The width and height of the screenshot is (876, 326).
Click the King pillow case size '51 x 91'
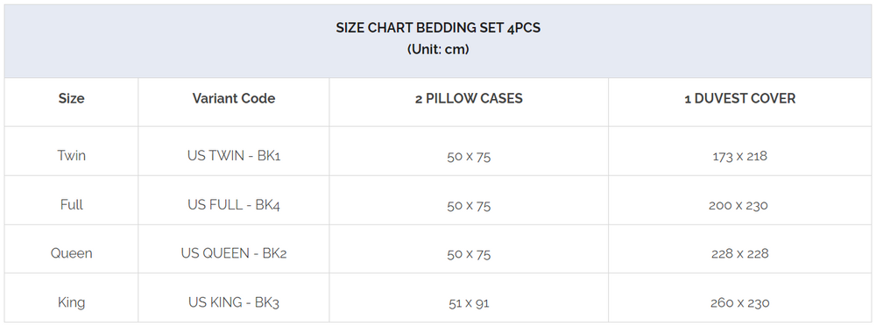pos(469,303)
